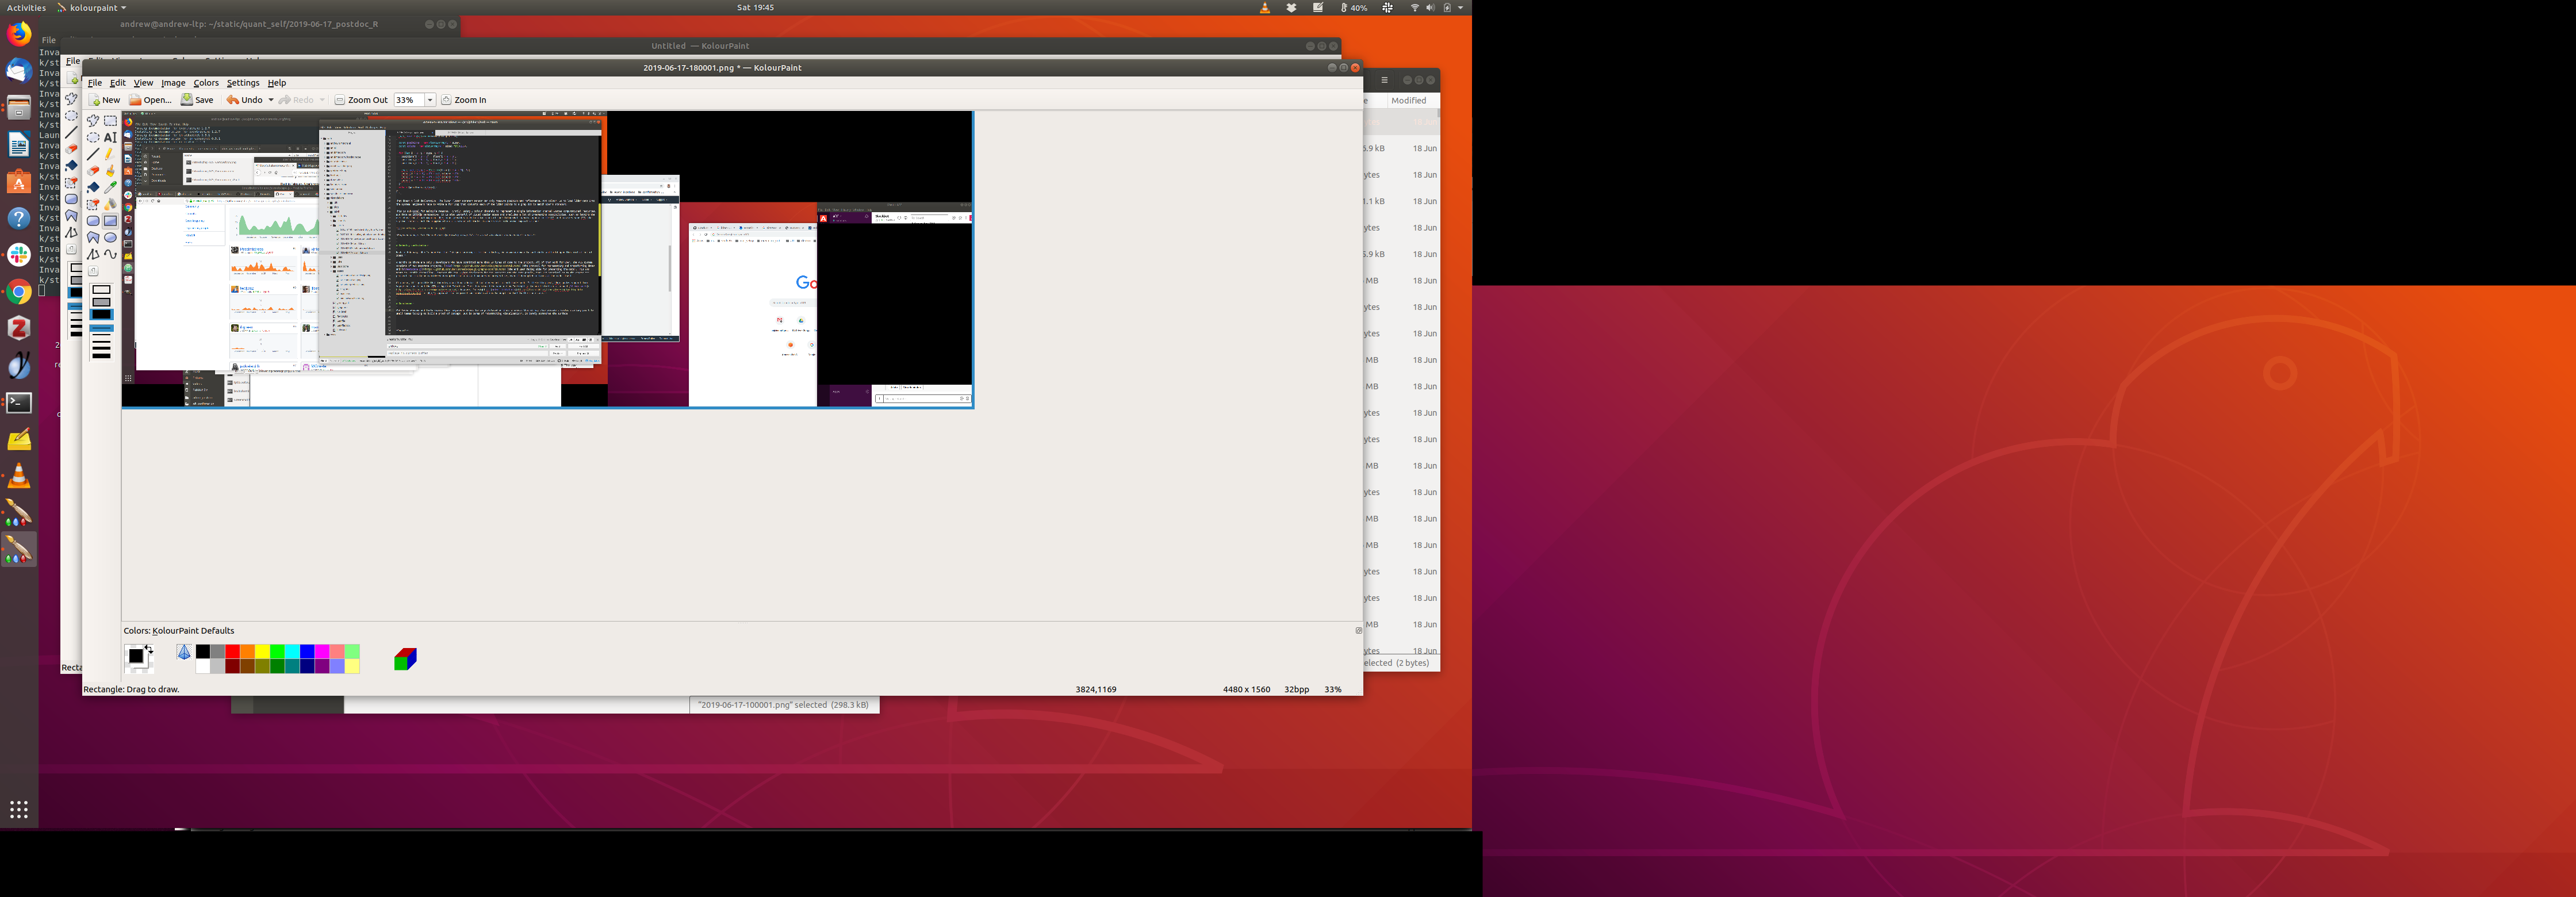Click the swap foreground/background colors arrow
This screenshot has width=2576, height=897.
click(x=149, y=648)
